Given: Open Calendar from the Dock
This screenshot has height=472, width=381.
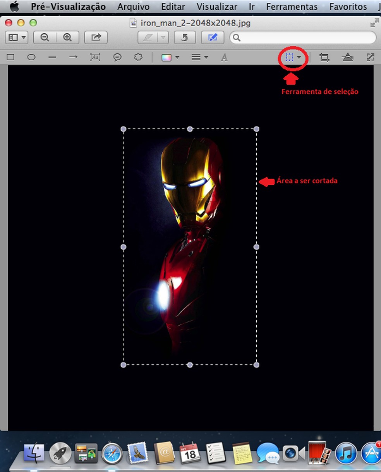Looking at the screenshot, I should [190, 453].
